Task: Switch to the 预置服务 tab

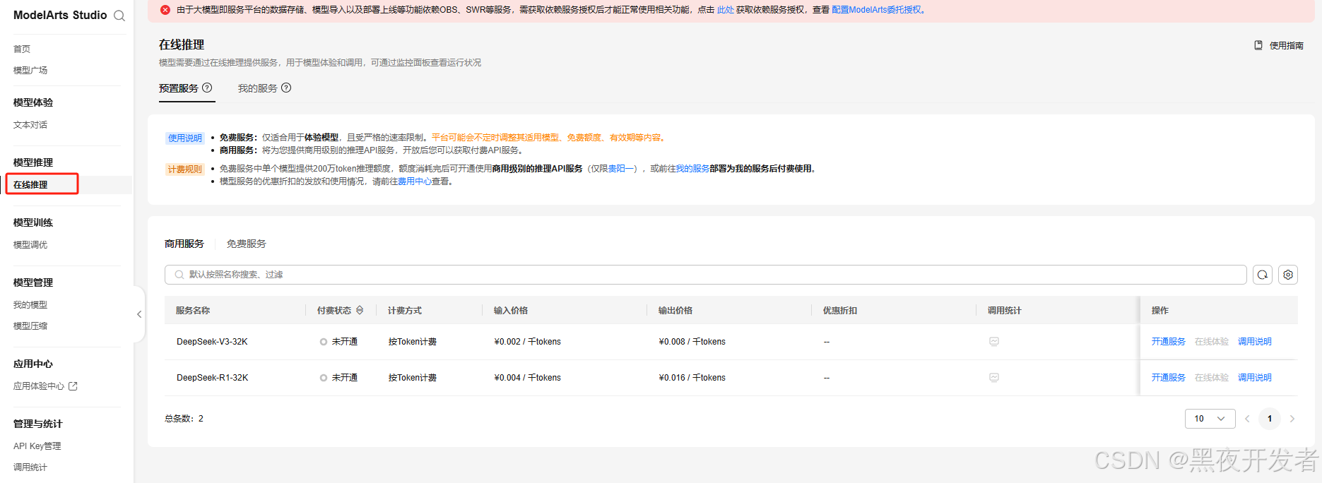Action: coord(179,88)
